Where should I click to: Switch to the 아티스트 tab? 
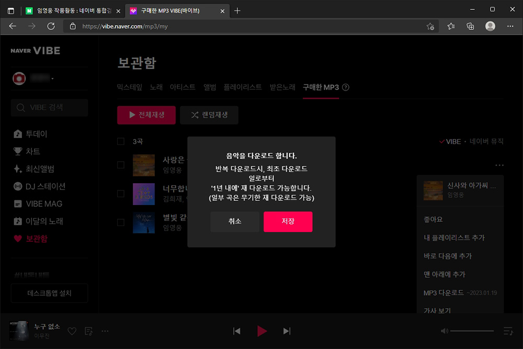183,87
